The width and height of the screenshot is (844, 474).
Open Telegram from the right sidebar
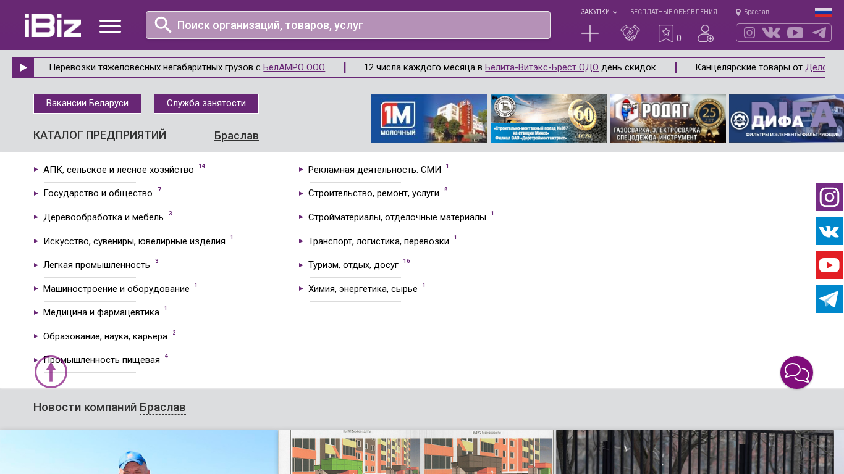point(829,299)
